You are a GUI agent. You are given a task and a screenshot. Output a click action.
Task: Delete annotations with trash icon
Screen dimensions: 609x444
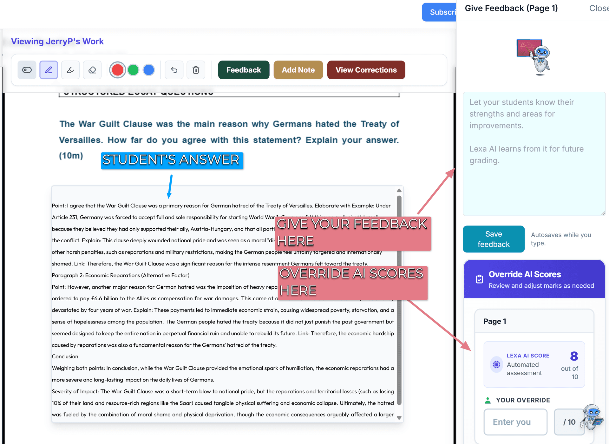point(196,70)
